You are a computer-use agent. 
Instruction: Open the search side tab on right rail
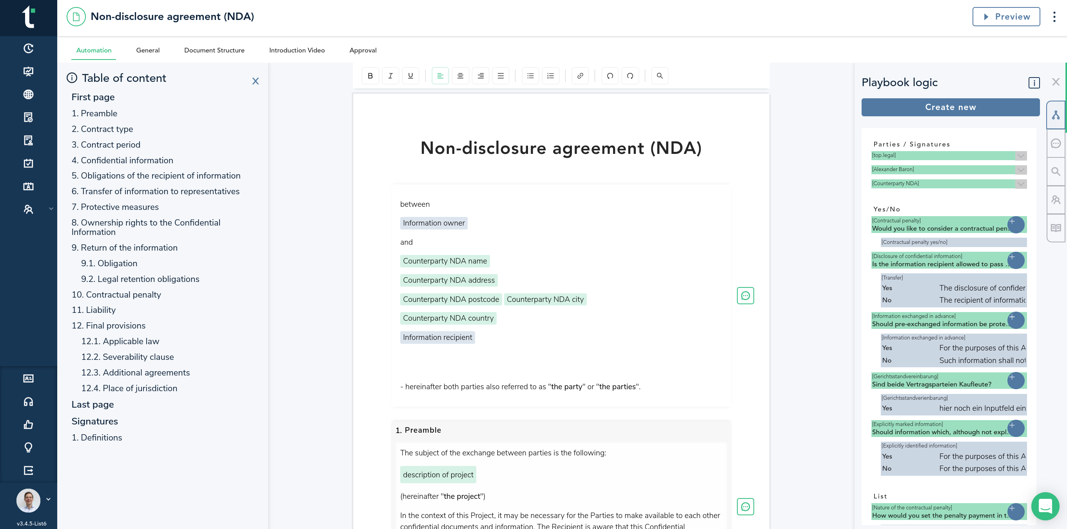(1055, 171)
